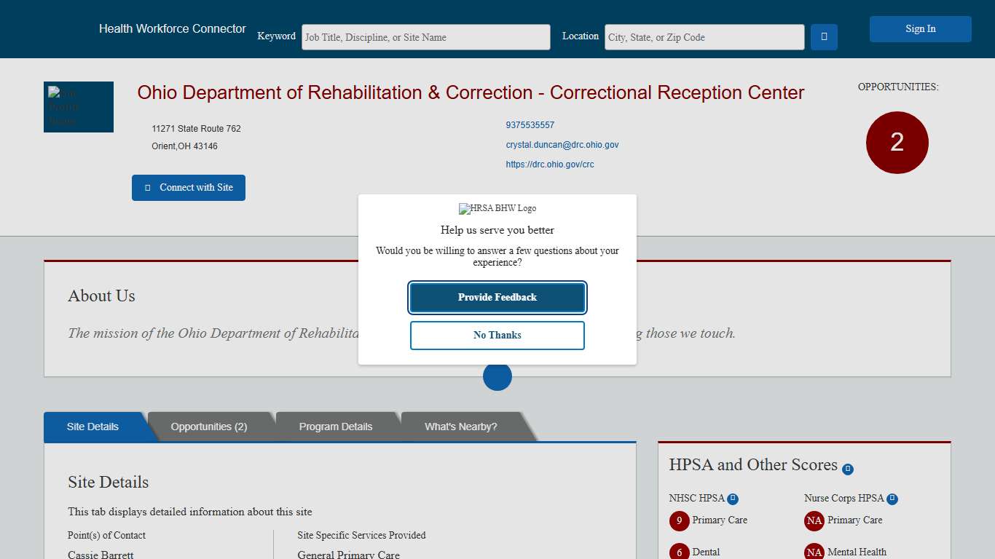Click the red Opportunities count badge

(897, 143)
